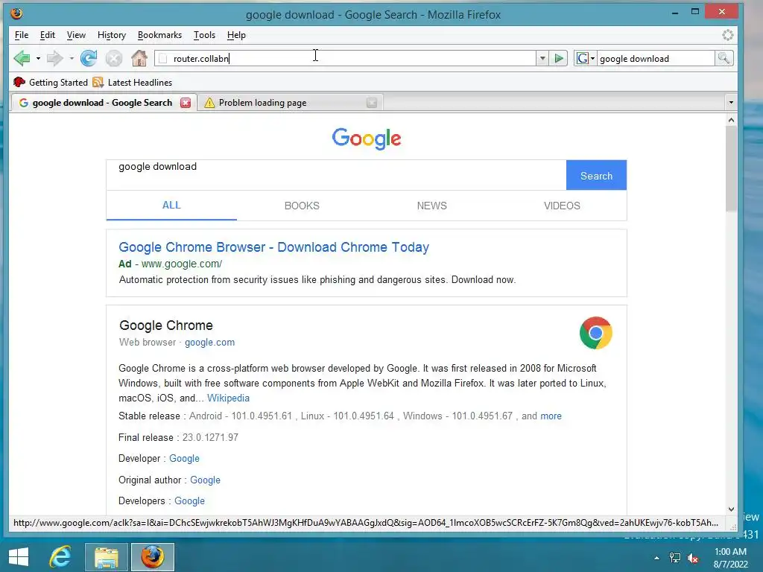Open File Explorer from taskbar
Screen dimensions: 763x572
(107, 557)
